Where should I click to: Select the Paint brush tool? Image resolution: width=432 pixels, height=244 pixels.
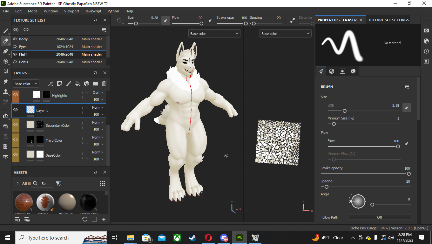click(x=5, y=31)
